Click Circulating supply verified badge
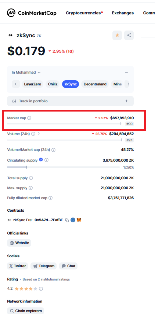This screenshot has width=155, height=314. click(x=41, y=160)
